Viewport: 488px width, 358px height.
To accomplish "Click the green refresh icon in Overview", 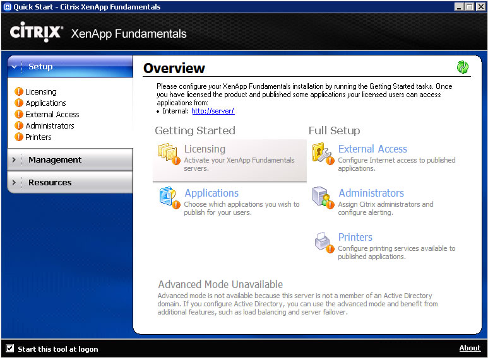I will click(463, 67).
